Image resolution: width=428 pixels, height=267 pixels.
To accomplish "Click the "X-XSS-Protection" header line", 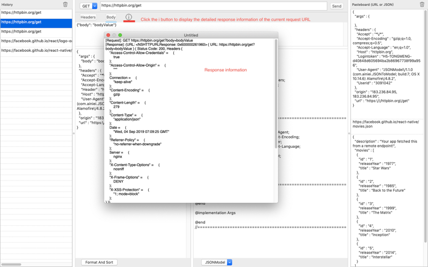I will (129, 190).
